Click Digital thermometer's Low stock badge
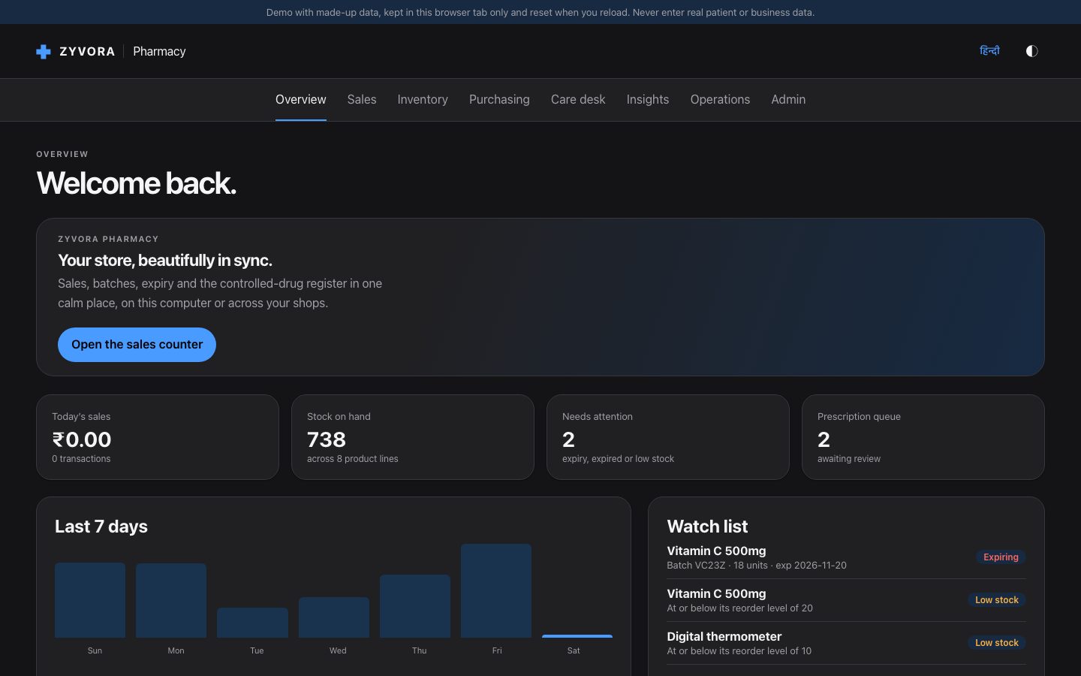The height and width of the screenshot is (676, 1081). (996, 643)
